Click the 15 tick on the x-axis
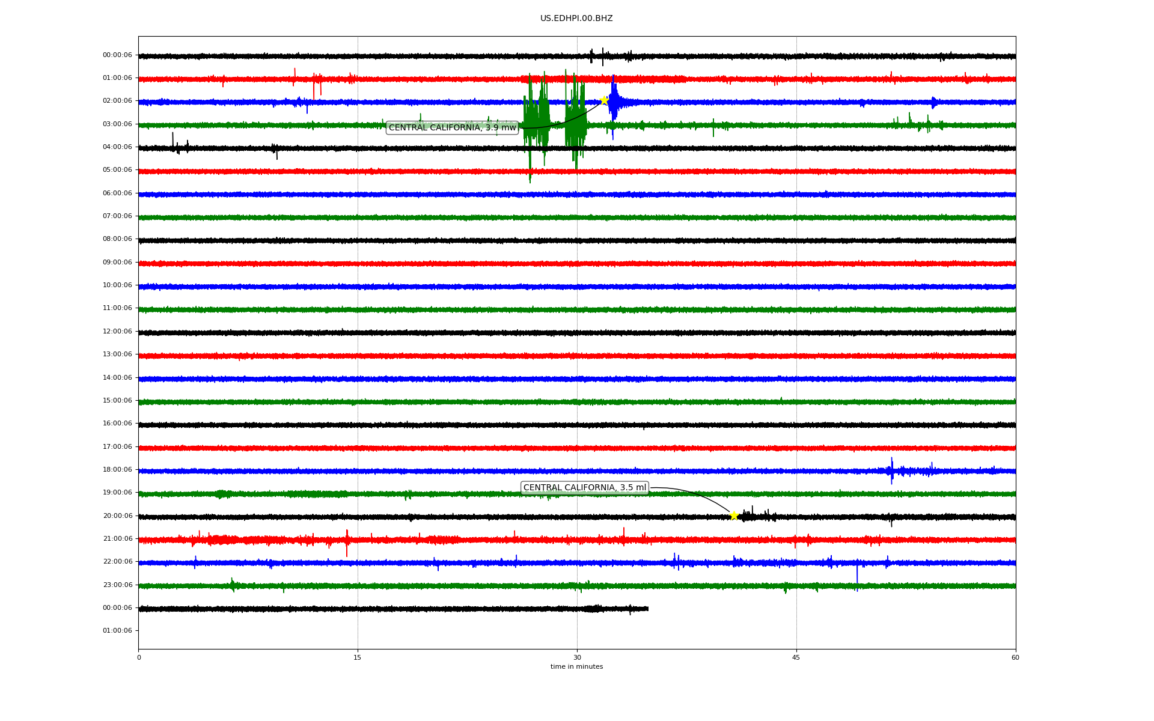This screenshot has height=721, width=1154. 358,657
